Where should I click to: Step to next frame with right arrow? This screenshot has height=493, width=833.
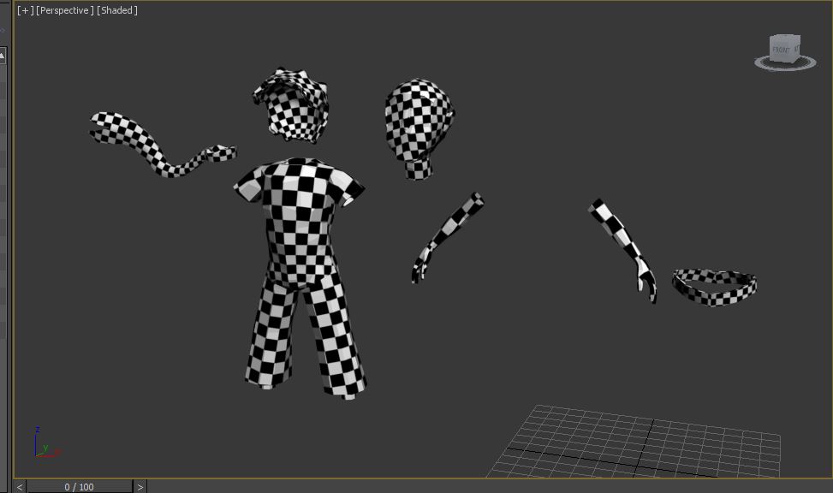coord(140,487)
